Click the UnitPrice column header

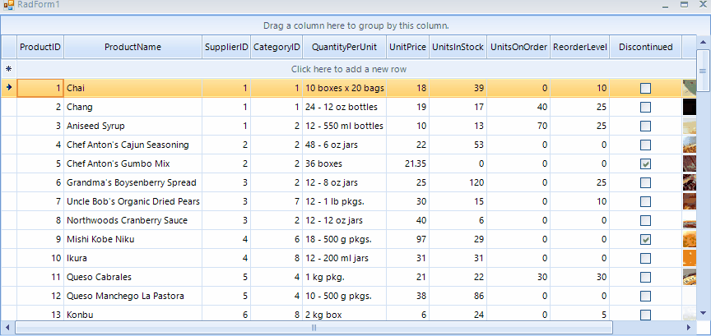[x=407, y=48]
